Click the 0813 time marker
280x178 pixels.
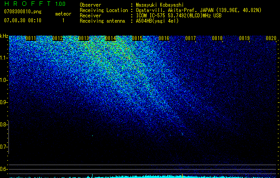[84, 38]
